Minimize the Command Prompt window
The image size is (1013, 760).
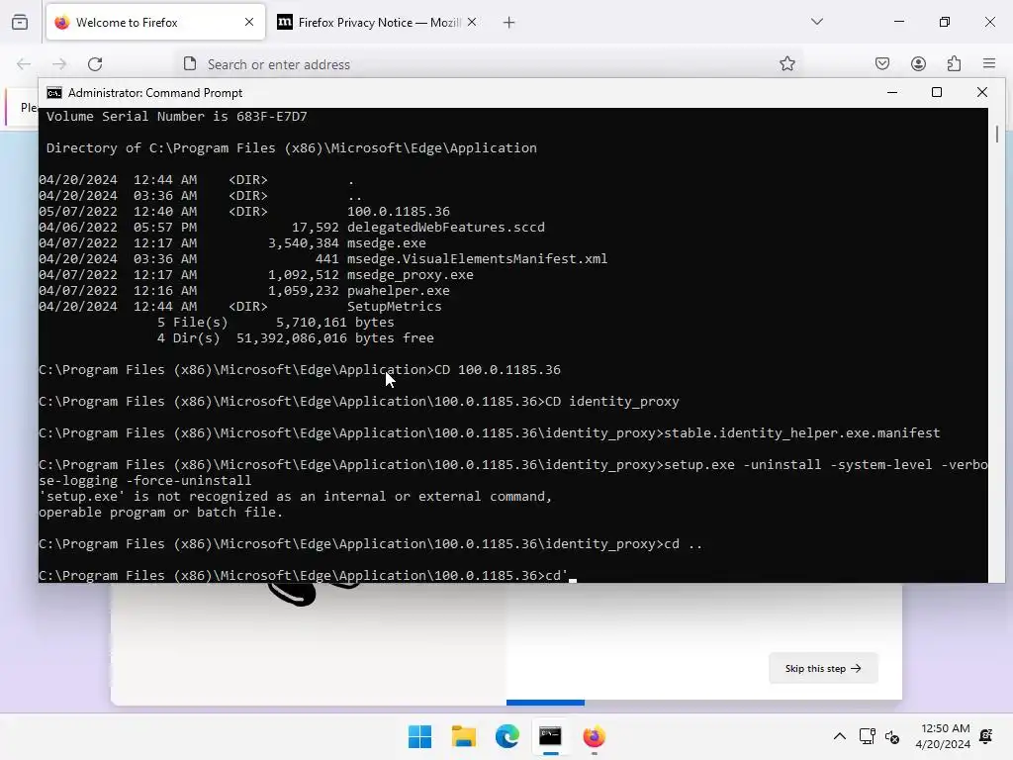click(892, 92)
